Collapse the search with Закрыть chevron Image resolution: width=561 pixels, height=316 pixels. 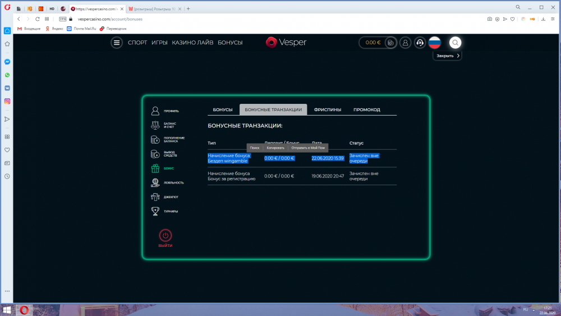[458, 56]
